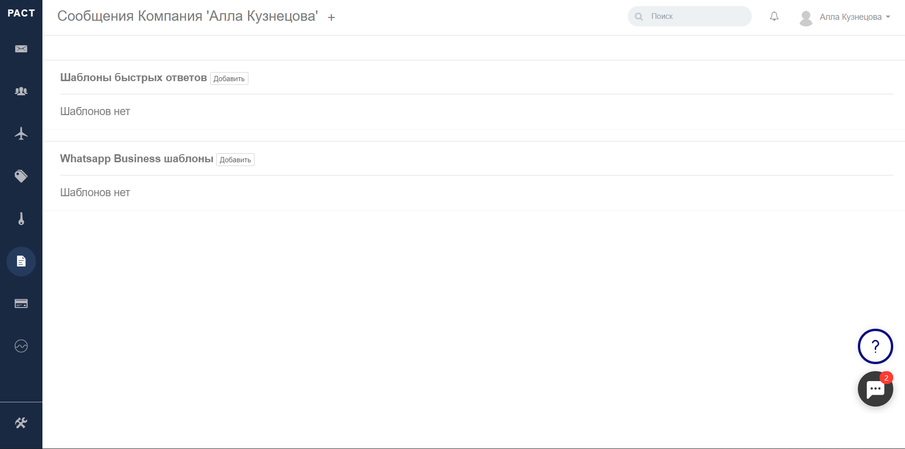Screen dimensions: 905x449
Task: Open the team members group icon
Action: (21, 91)
